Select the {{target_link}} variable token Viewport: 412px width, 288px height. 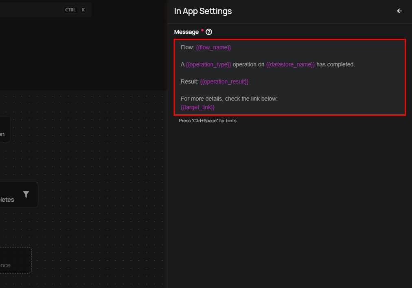197,107
